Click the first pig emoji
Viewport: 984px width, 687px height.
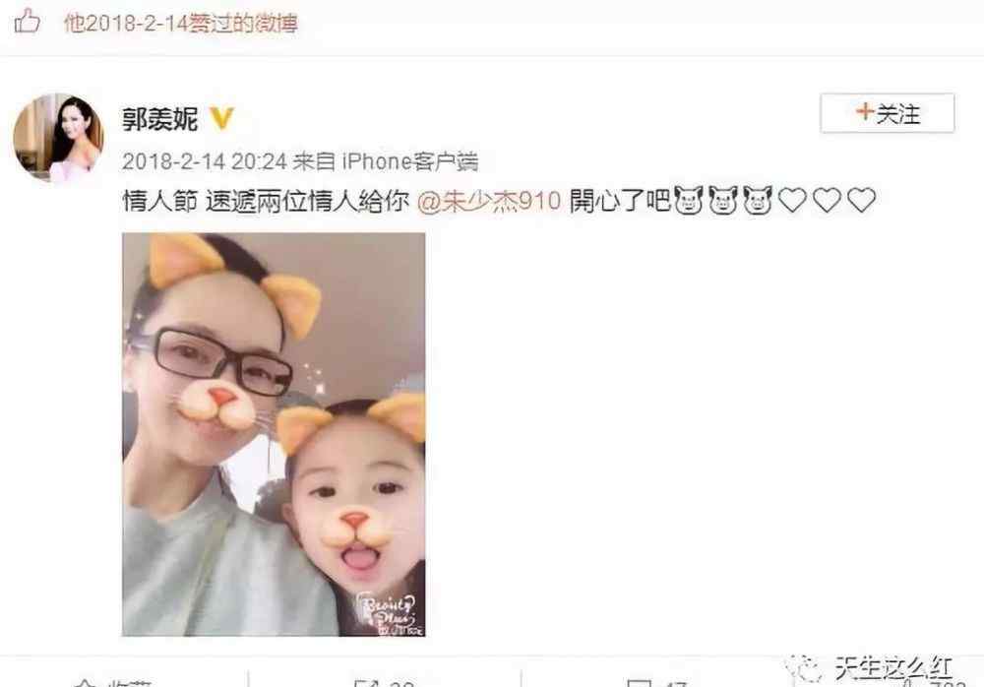click(x=688, y=202)
